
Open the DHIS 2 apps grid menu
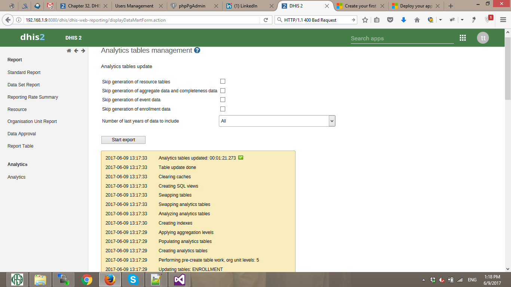click(463, 38)
